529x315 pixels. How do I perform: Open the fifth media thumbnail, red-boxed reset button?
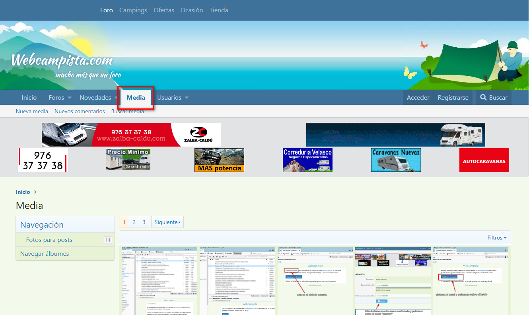tap(471, 280)
